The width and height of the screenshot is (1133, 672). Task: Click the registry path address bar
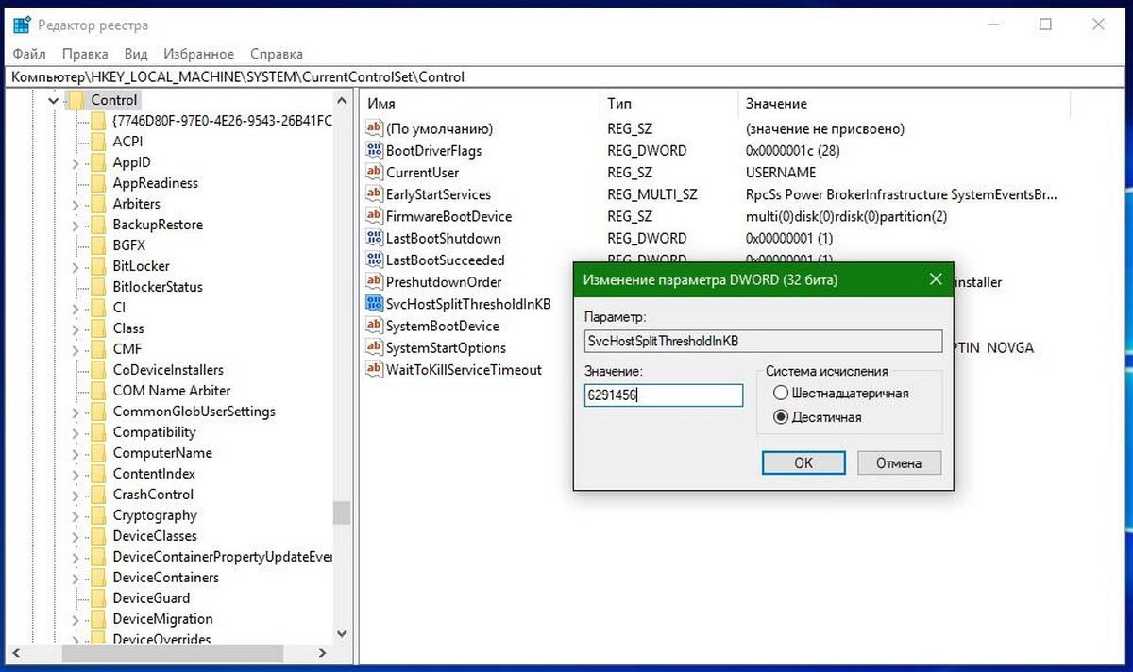566,76
